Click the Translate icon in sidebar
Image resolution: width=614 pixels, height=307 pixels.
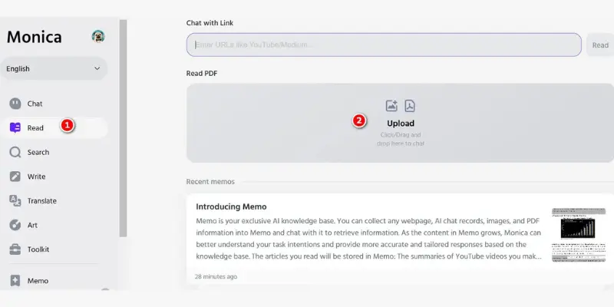point(15,201)
